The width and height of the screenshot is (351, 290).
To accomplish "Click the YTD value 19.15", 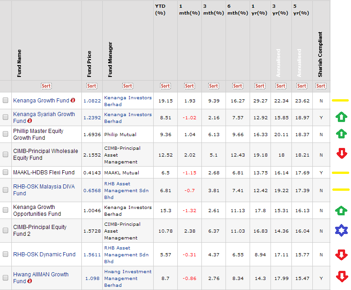I will pos(165,101).
